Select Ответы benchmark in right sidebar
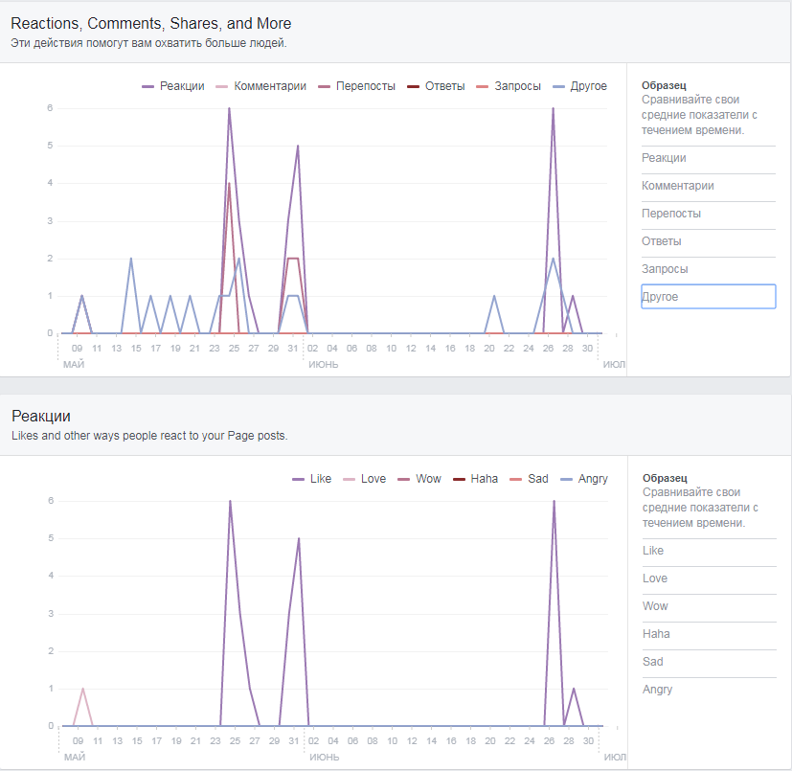Image resolution: width=792 pixels, height=771 pixels. click(x=662, y=241)
